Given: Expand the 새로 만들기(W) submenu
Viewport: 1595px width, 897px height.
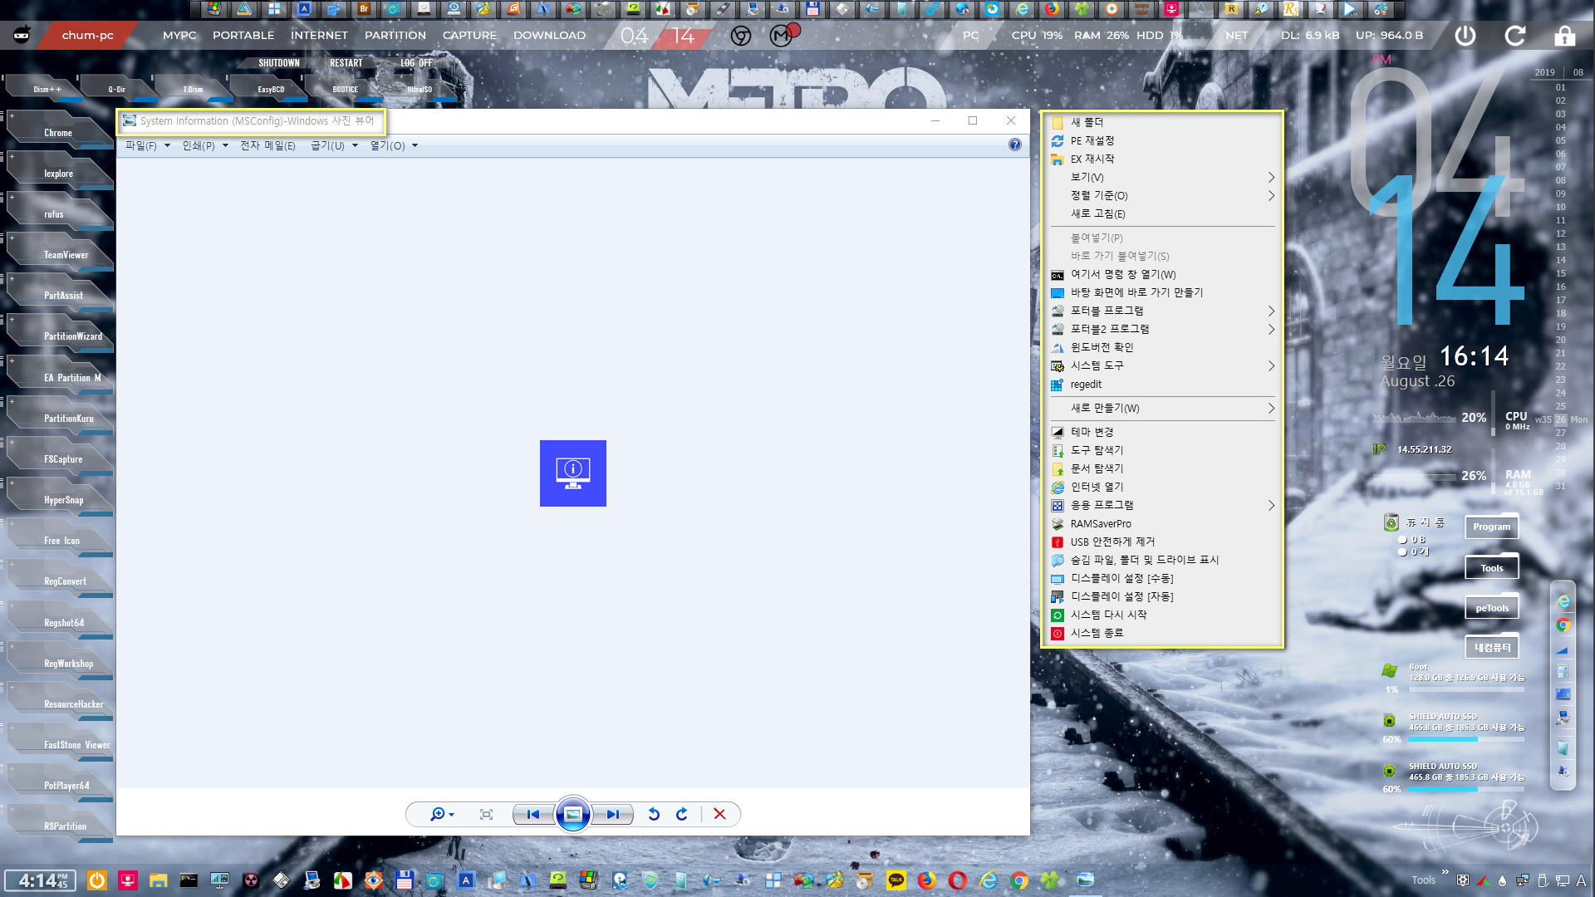Looking at the screenshot, I should tap(1162, 408).
